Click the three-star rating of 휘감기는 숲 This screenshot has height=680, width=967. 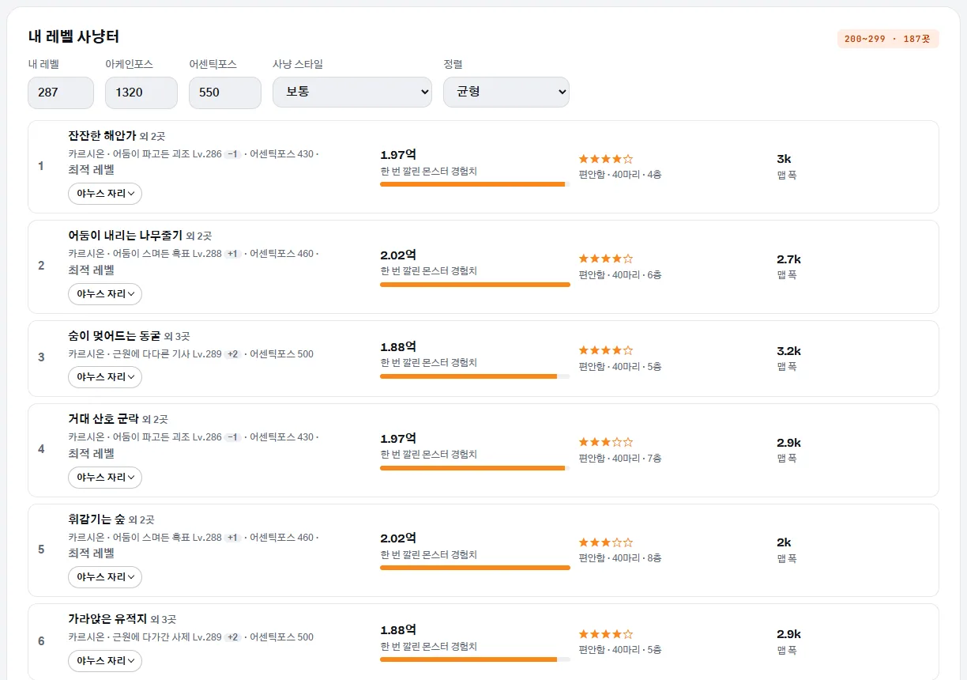point(606,542)
